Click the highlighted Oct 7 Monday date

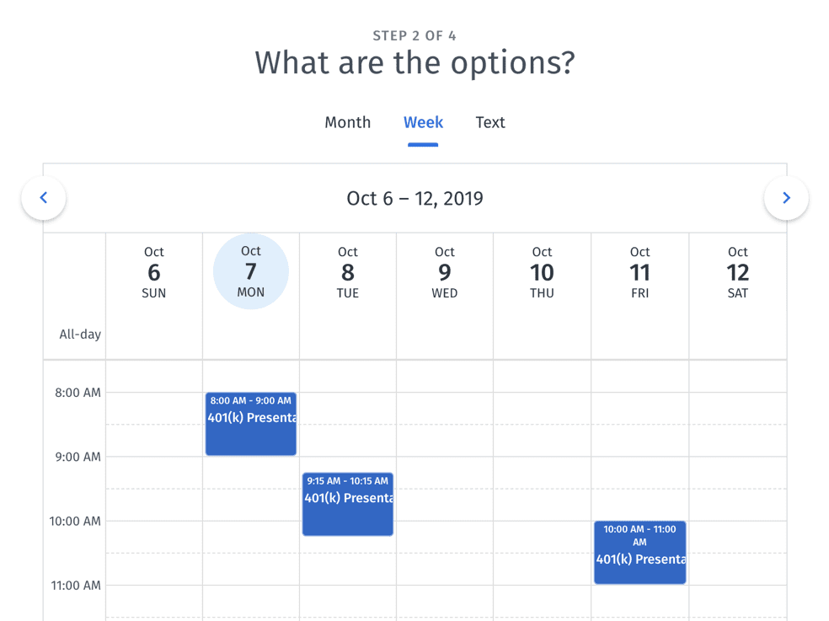click(x=251, y=271)
